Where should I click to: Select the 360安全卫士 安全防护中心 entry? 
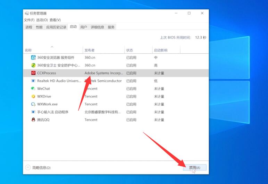click(x=59, y=65)
